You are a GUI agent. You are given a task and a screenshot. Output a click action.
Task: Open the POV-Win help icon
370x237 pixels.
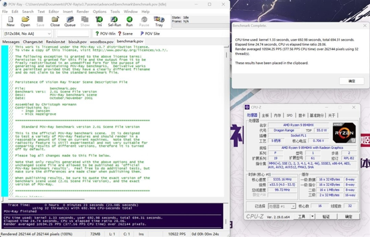click(x=105, y=34)
